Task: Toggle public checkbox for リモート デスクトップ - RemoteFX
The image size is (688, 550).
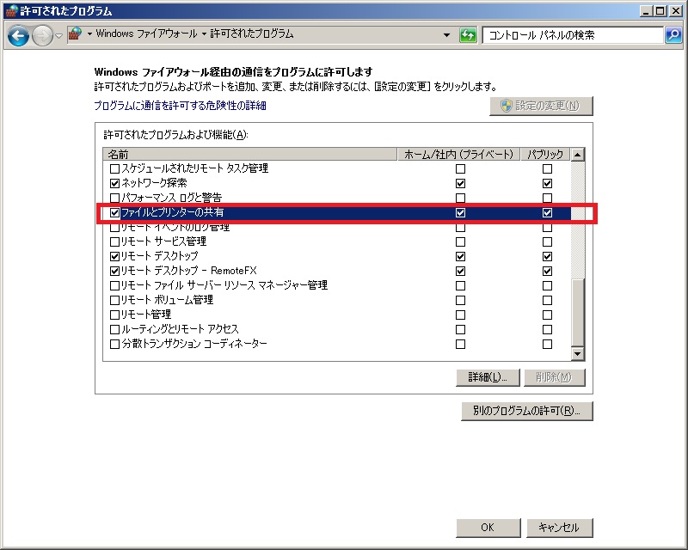Action: click(547, 271)
